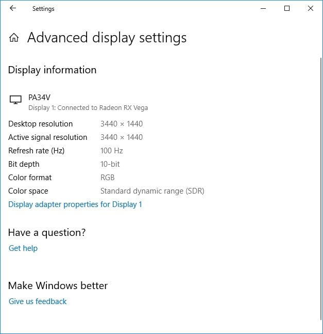The height and width of the screenshot is (334, 323).
Task: Click the Settings window title
Action: [43, 9]
